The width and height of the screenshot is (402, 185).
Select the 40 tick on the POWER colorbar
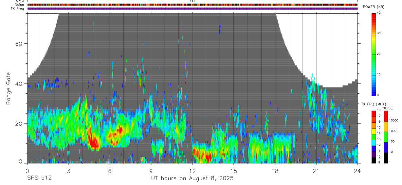click(x=379, y=13)
